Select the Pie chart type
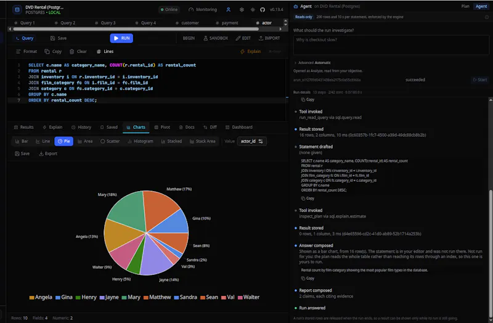Viewport: 493px width, 323px height. [64, 141]
